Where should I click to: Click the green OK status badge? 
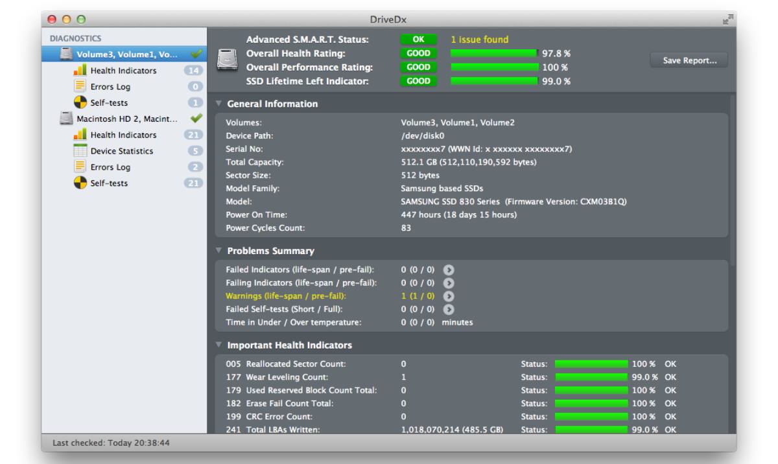(x=419, y=40)
